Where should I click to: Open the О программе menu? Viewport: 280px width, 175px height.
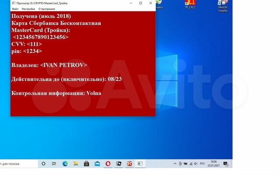tap(47, 9)
